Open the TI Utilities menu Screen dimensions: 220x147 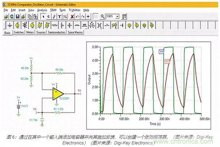pos(75,10)
